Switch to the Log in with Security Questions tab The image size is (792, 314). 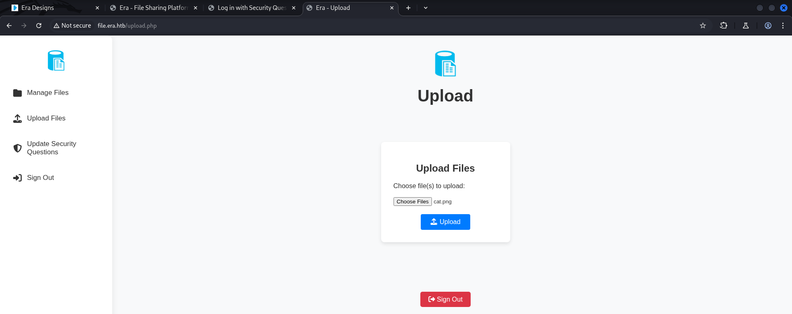pos(251,8)
